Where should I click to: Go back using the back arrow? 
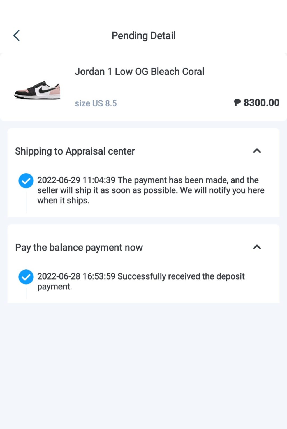point(17,36)
